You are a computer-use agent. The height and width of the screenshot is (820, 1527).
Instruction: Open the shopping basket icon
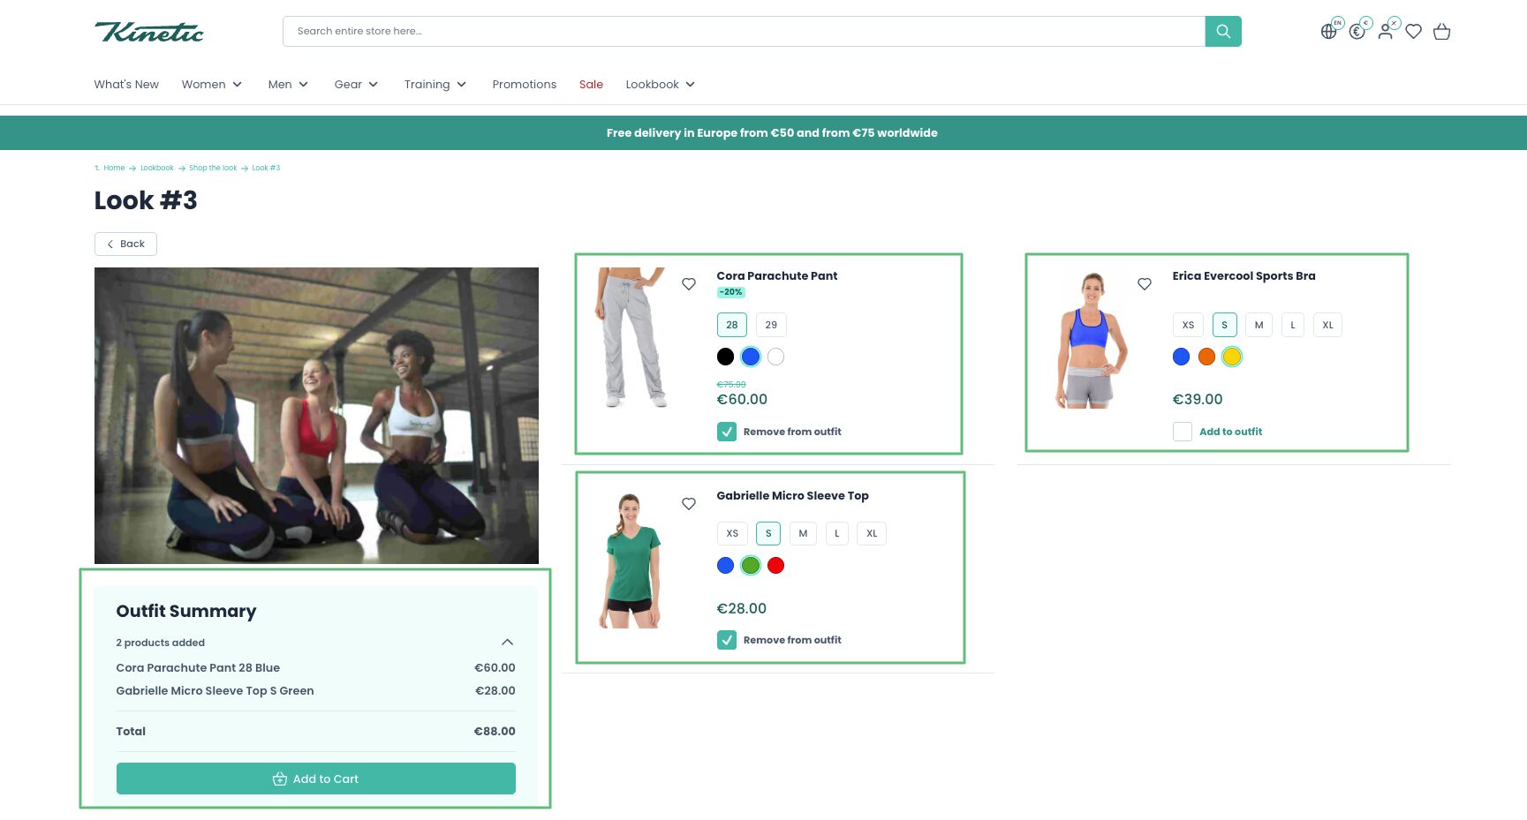tap(1441, 32)
